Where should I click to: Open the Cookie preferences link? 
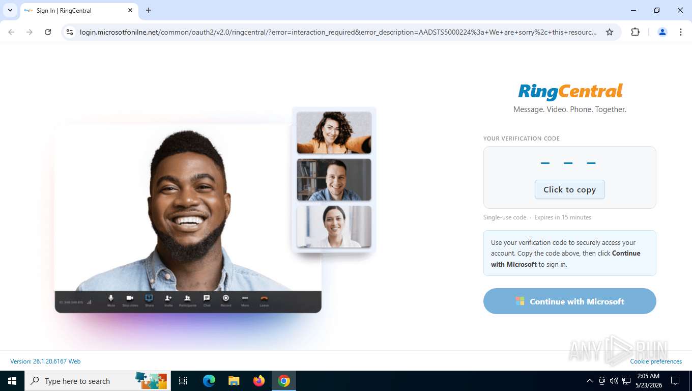pyautogui.click(x=656, y=361)
